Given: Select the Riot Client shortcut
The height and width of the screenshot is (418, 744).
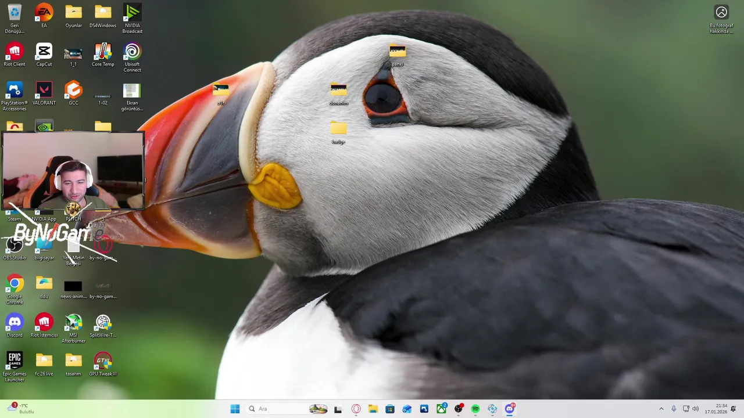Looking at the screenshot, I should pos(15,55).
